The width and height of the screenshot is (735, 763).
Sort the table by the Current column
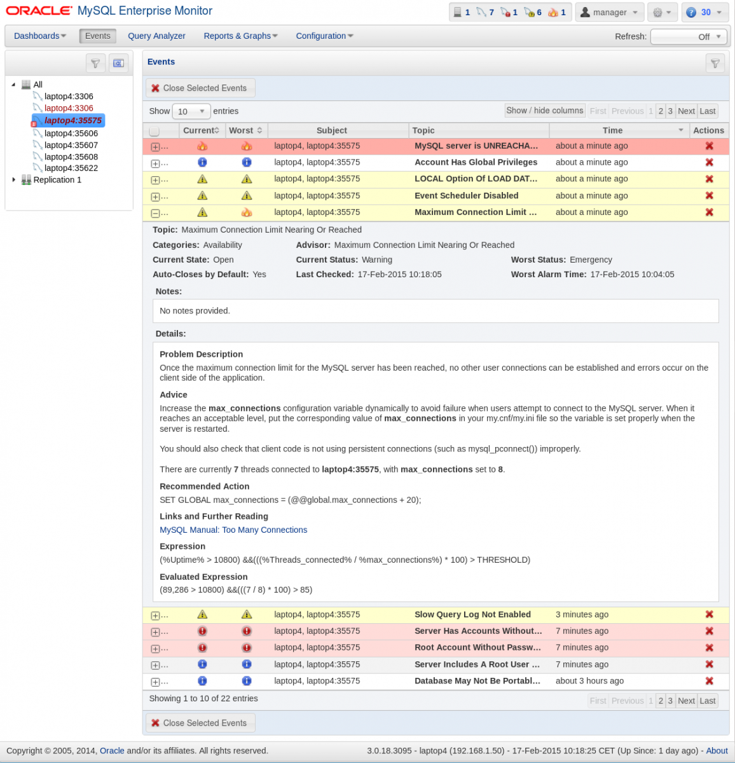coord(202,130)
